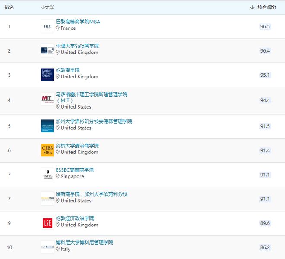Click the location pin in 伦敦经济政治学院 row
The width and height of the screenshot is (285, 259).
pyautogui.click(x=57, y=225)
